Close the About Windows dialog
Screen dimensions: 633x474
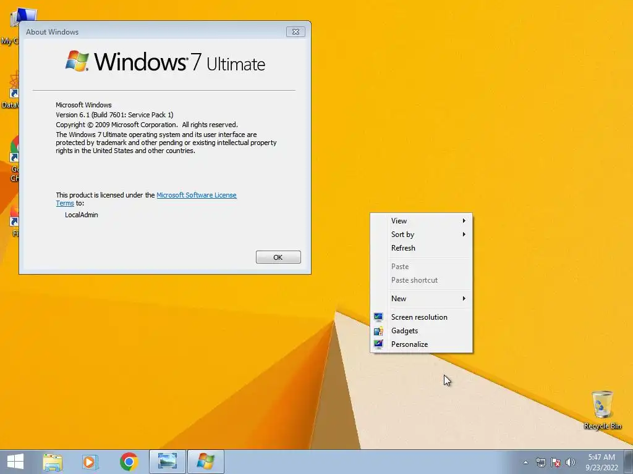pyautogui.click(x=295, y=32)
